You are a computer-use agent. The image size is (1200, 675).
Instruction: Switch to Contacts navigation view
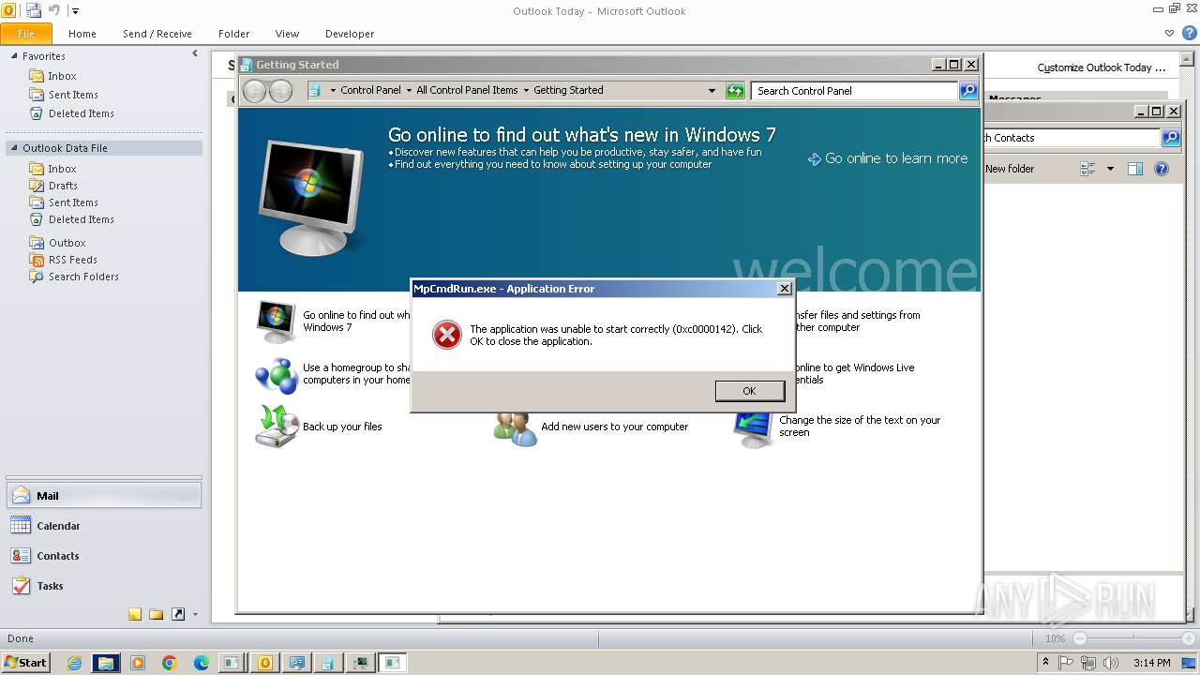point(103,556)
